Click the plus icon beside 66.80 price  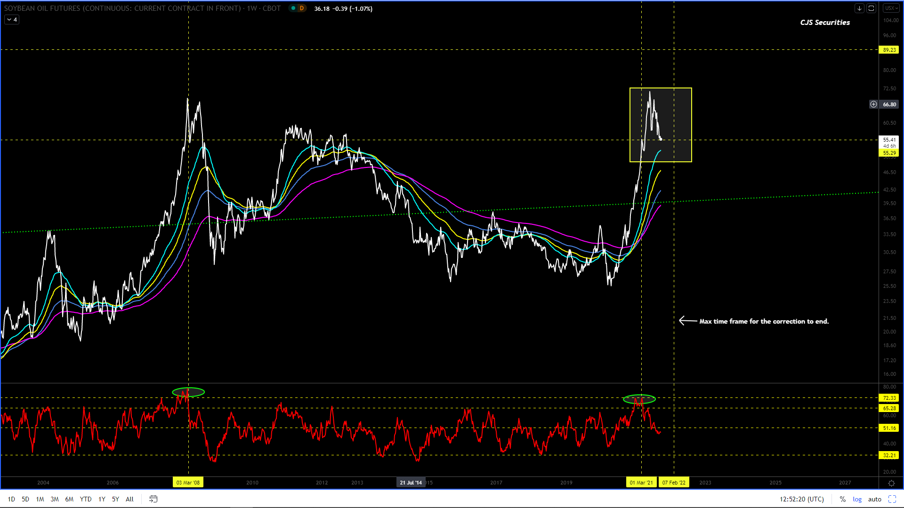pos(873,104)
